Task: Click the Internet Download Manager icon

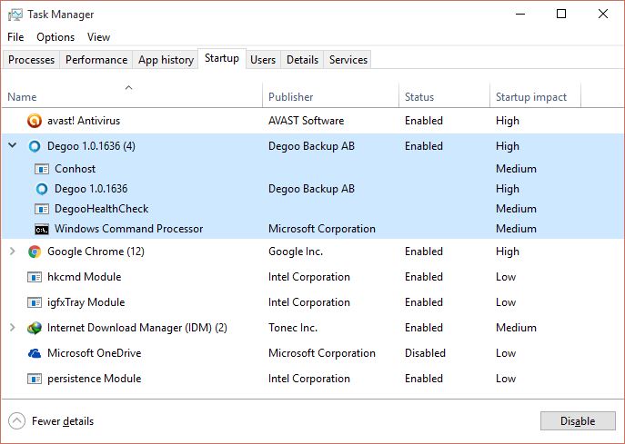Action: point(35,328)
